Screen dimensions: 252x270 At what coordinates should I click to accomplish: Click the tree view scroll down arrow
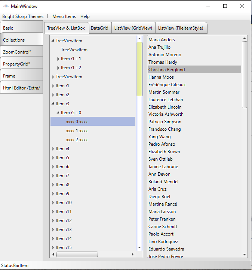pyautogui.click(x=139, y=248)
